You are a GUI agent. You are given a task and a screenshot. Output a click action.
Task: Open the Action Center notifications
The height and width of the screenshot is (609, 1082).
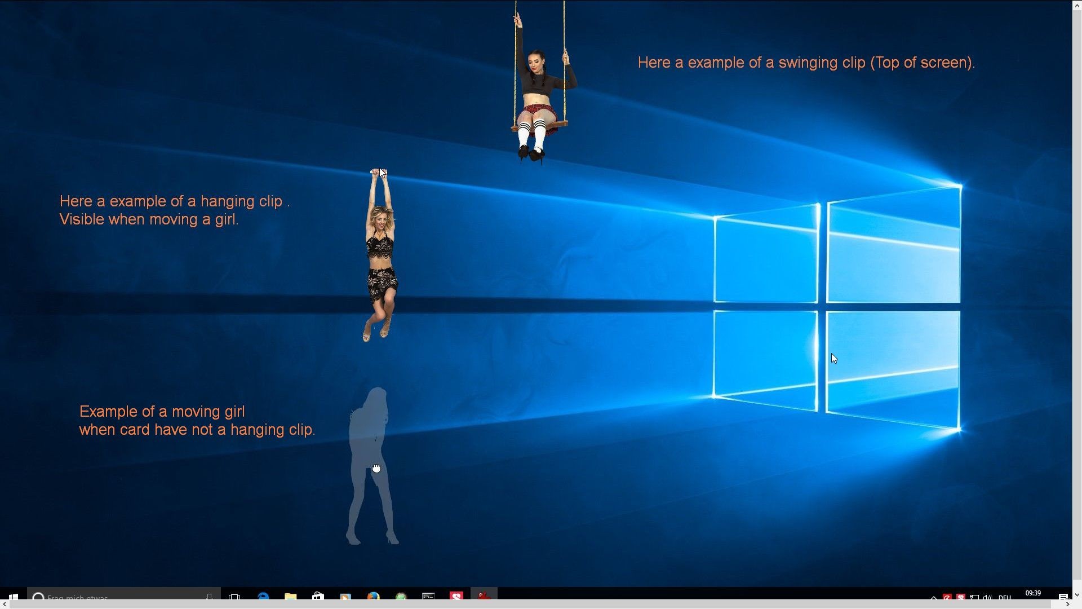point(1063,597)
